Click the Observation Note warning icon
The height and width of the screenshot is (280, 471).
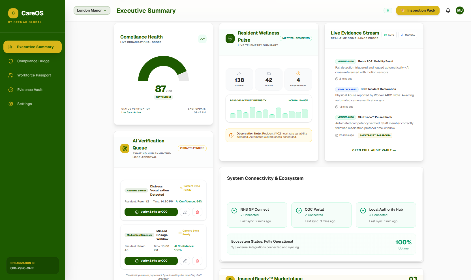231,135
